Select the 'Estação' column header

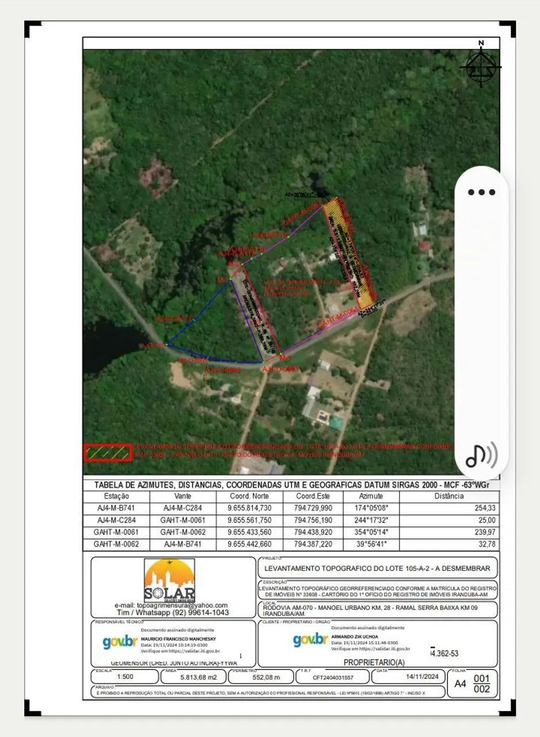(x=116, y=496)
